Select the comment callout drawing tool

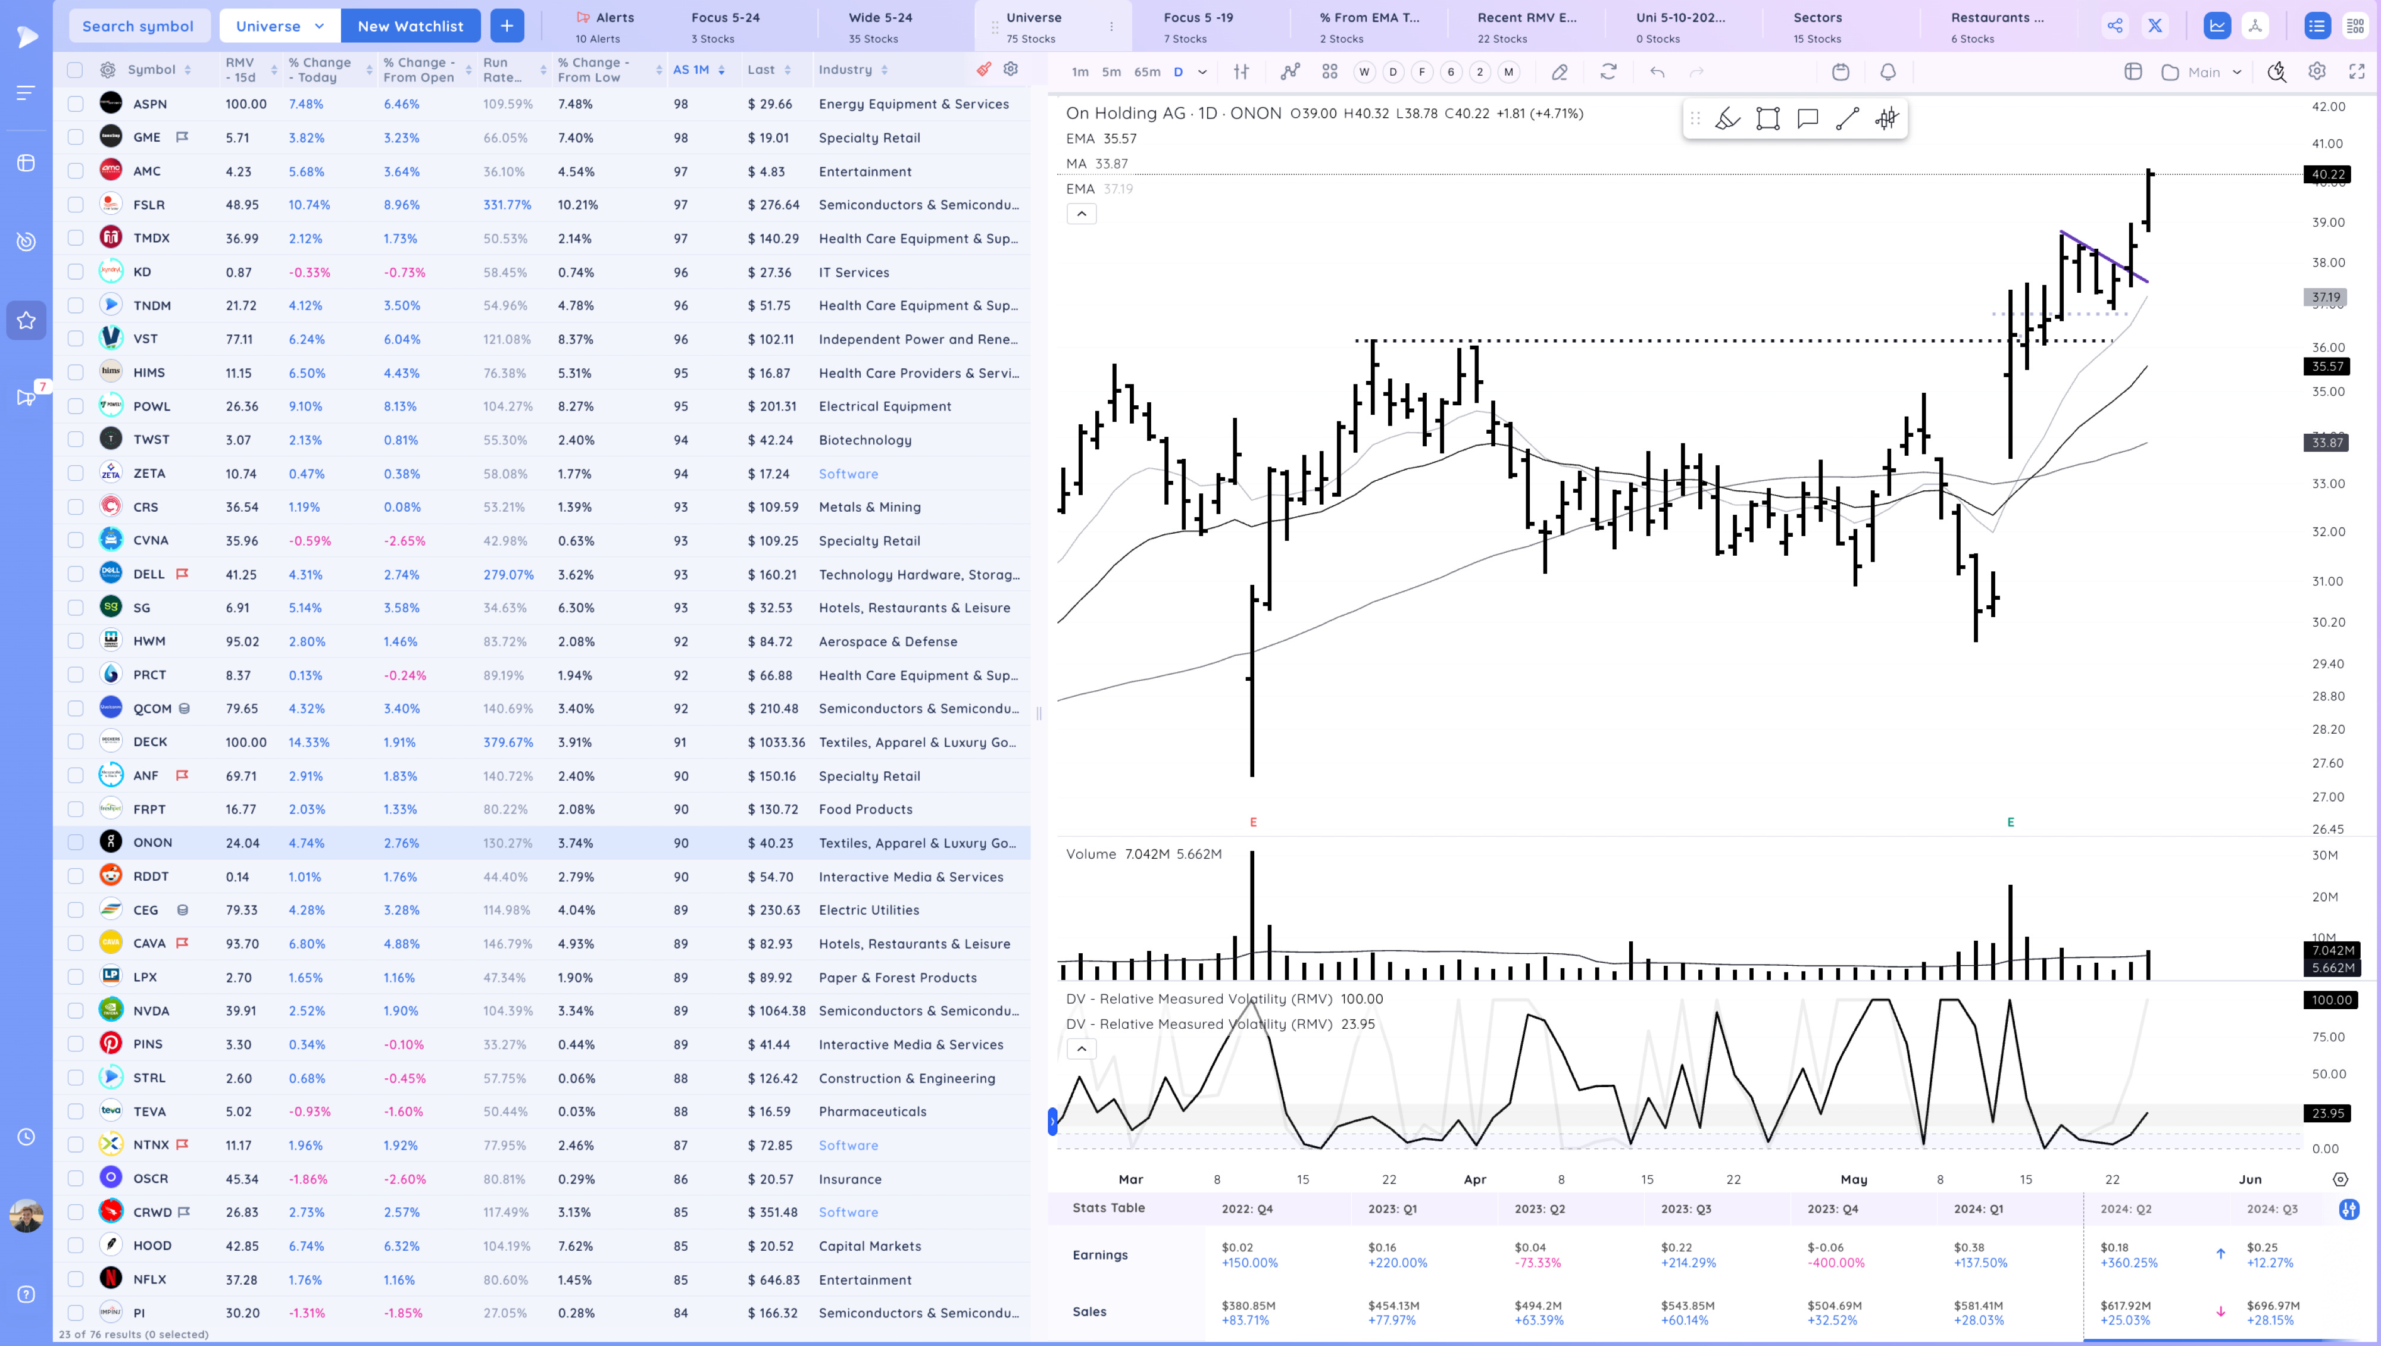(x=1808, y=118)
